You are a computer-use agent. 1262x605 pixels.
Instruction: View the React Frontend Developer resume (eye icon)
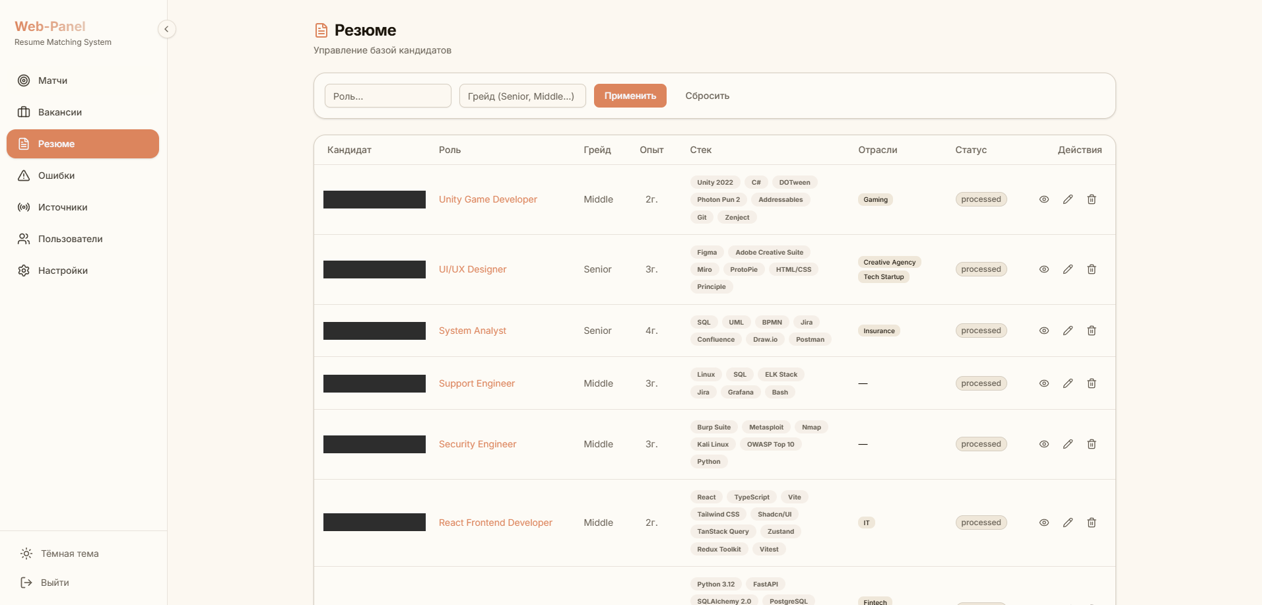pos(1044,523)
